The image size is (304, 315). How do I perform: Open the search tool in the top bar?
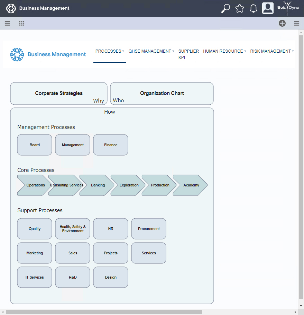(x=225, y=8)
